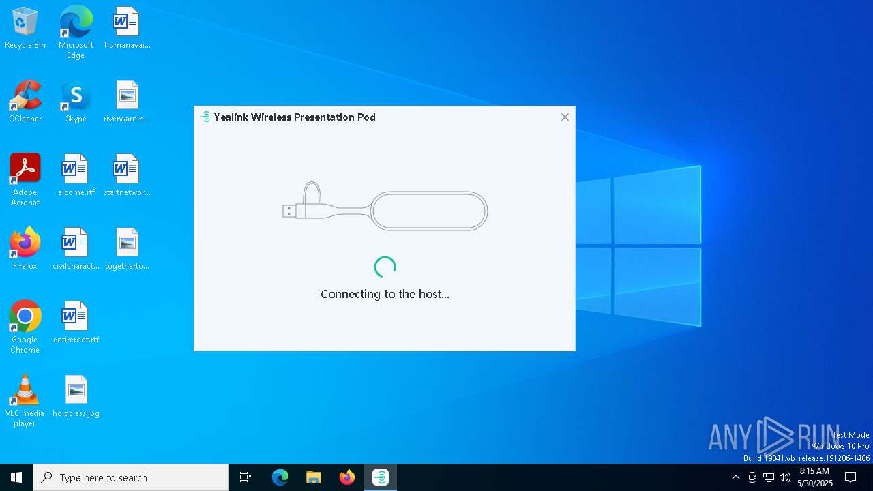The image size is (873, 491).
Task: Select the Firefox desktop shortcut
Action: coord(25,250)
